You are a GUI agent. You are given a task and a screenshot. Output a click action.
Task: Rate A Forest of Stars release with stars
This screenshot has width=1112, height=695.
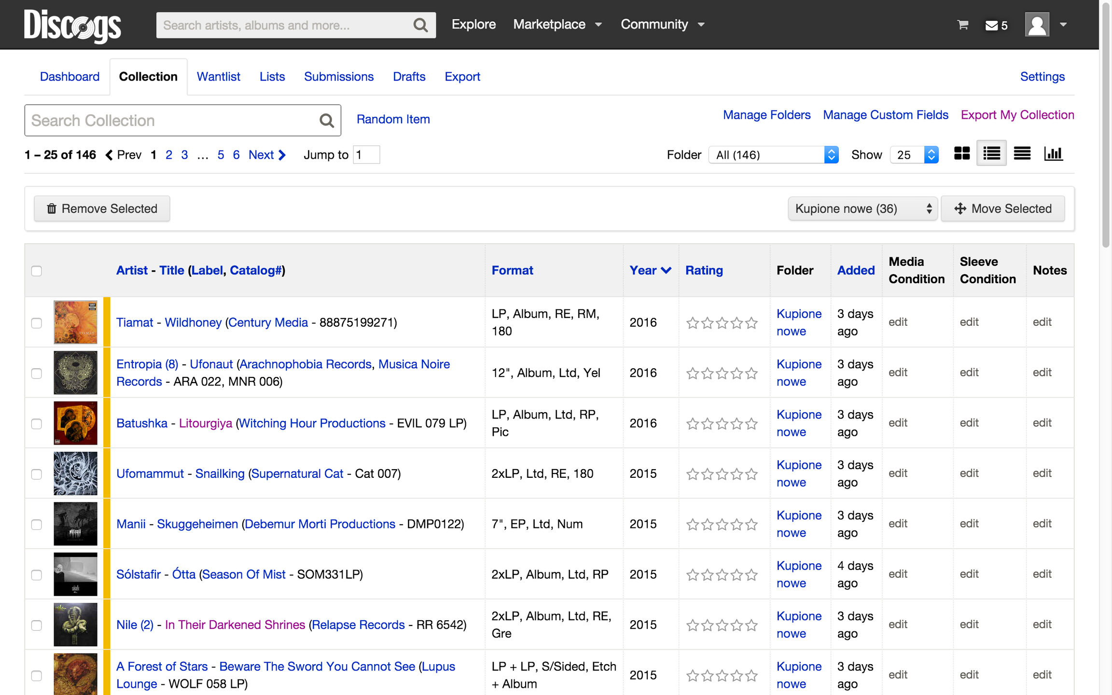722,675
